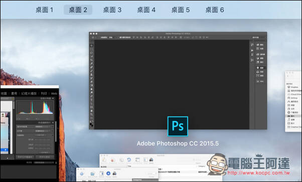Select the Eyedropper tool in Photoshop
The image size is (302, 182).
[x=91, y=64]
